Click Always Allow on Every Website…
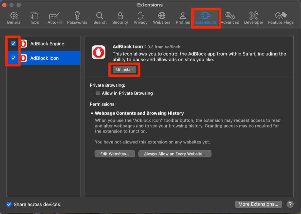Image resolution: width=301 pixels, height=214 pixels. 175,154
